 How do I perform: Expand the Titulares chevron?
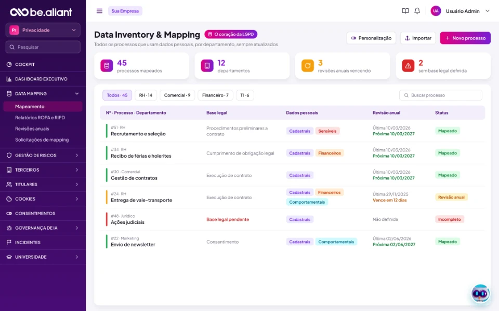(77, 185)
